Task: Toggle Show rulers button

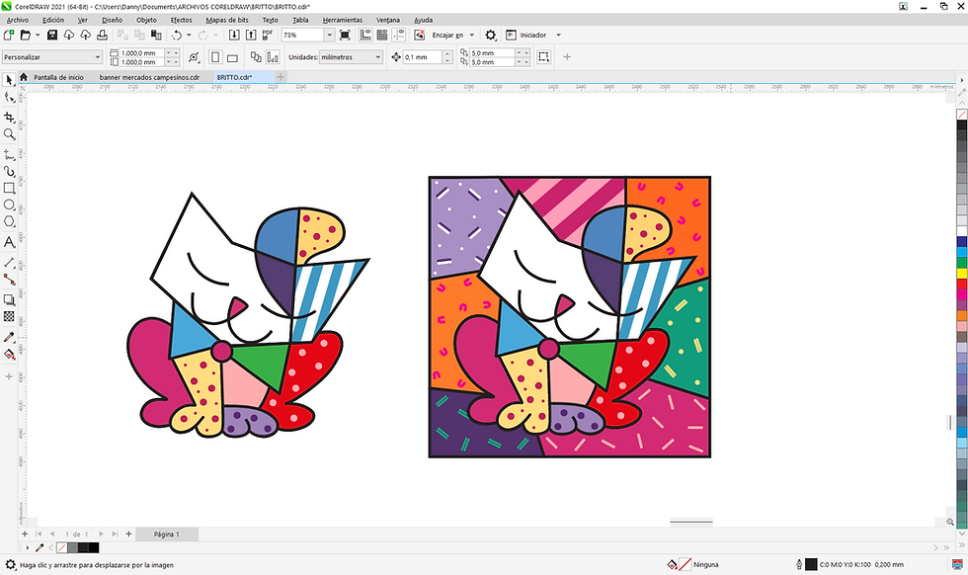Action: (x=365, y=36)
